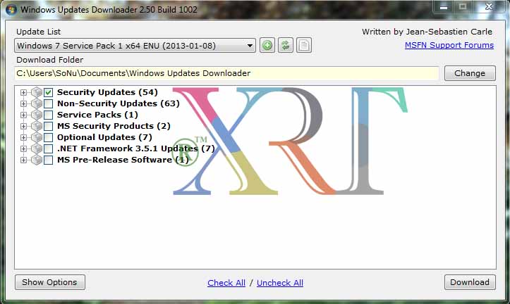The height and width of the screenshot is (304, 510).
Task: Expand the Service Packs tree node
Action: coord(23,115)
